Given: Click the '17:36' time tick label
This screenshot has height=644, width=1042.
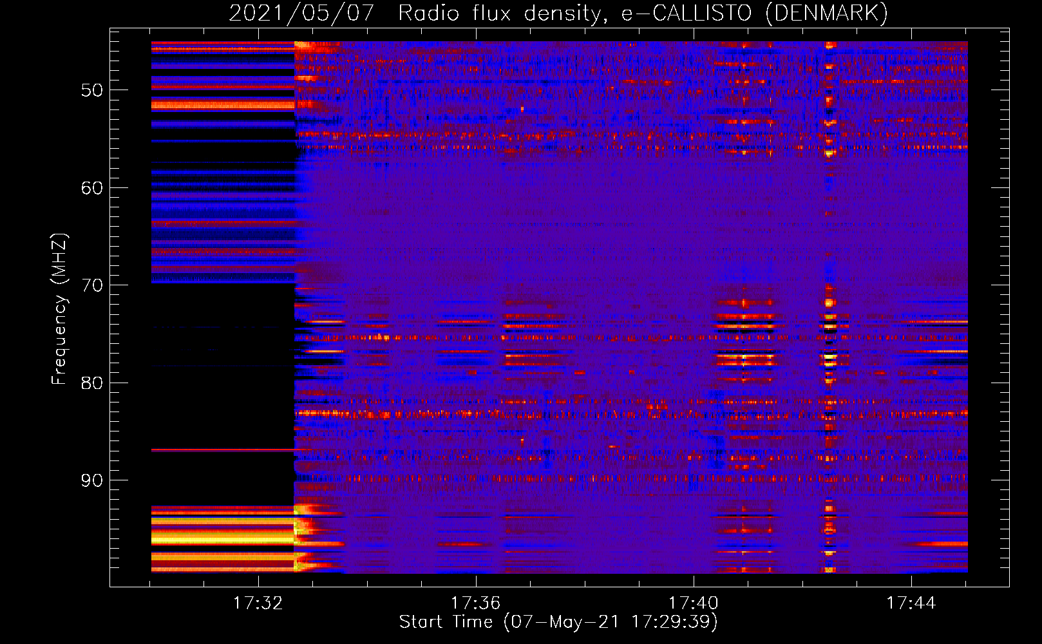Looking at the screenshot, I should click(475, 603).
